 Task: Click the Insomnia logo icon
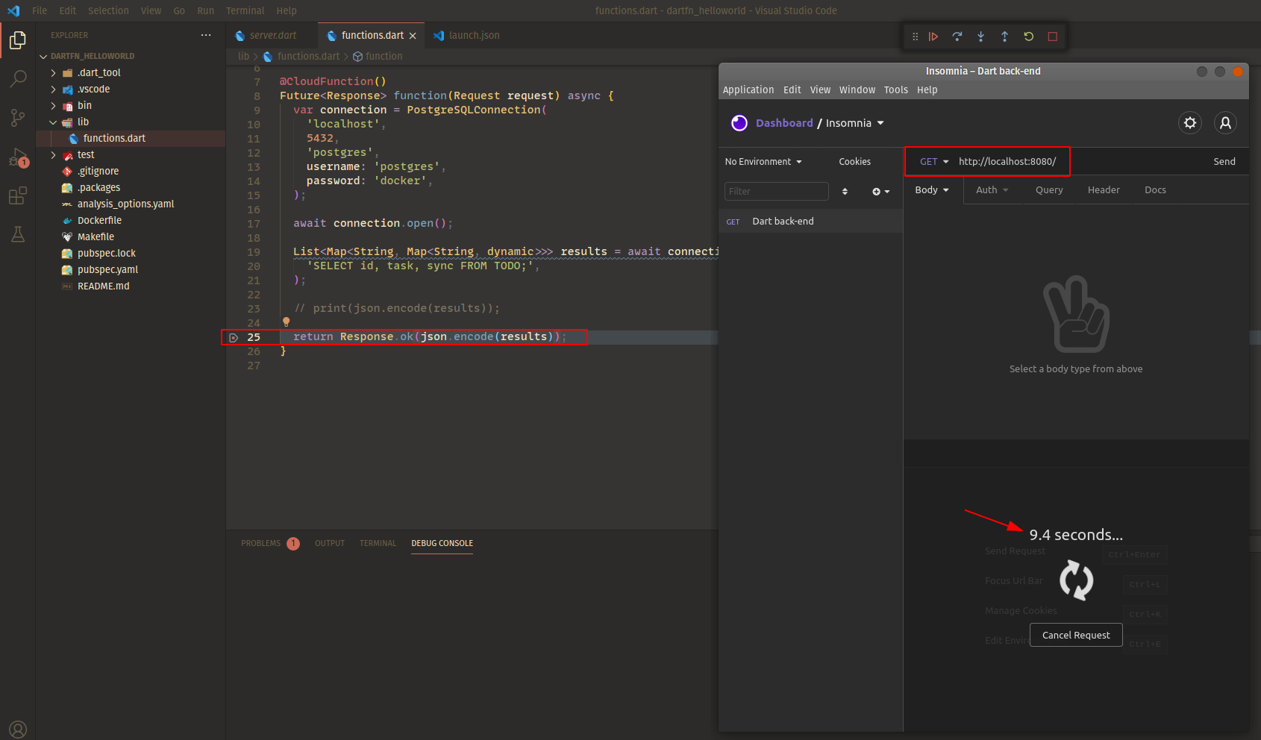[739, 123]
